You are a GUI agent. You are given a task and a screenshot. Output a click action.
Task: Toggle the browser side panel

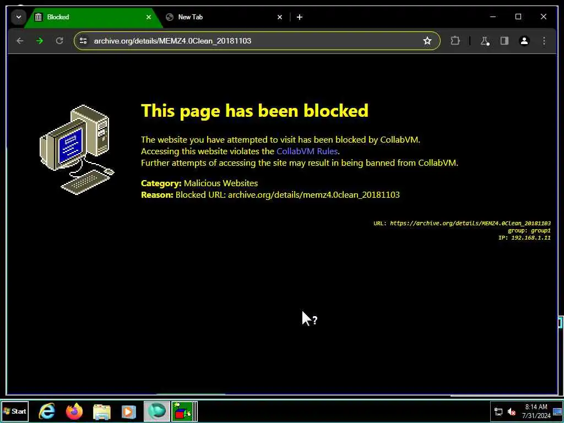pos(505,41)
